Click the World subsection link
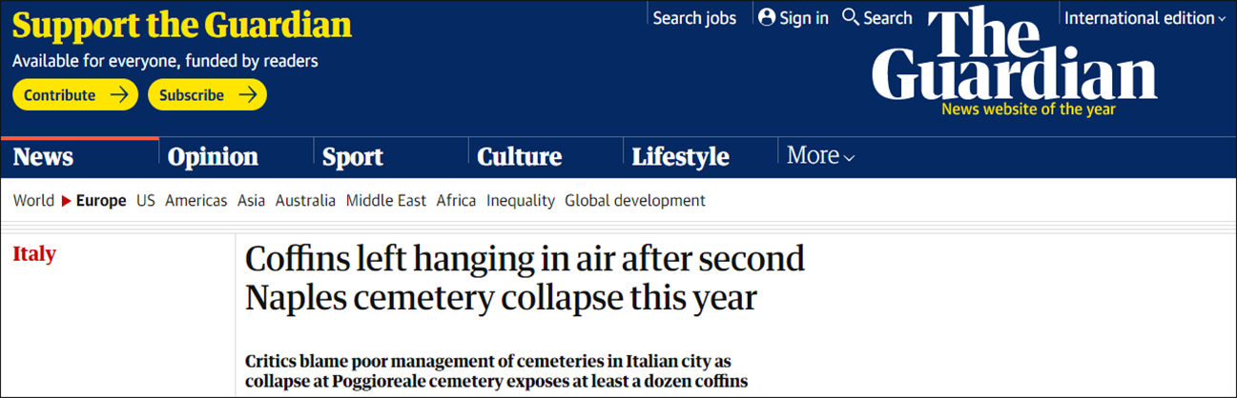The height and width of the screenshot is (398, 1237). [x=33, y=201]
